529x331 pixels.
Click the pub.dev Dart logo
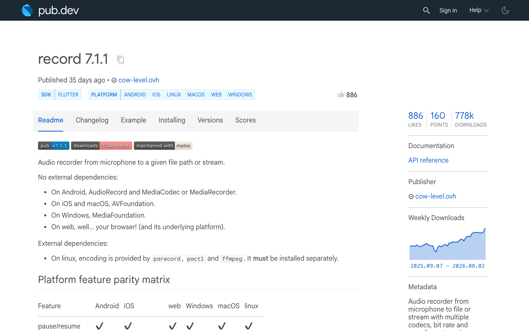pos(27,10)
